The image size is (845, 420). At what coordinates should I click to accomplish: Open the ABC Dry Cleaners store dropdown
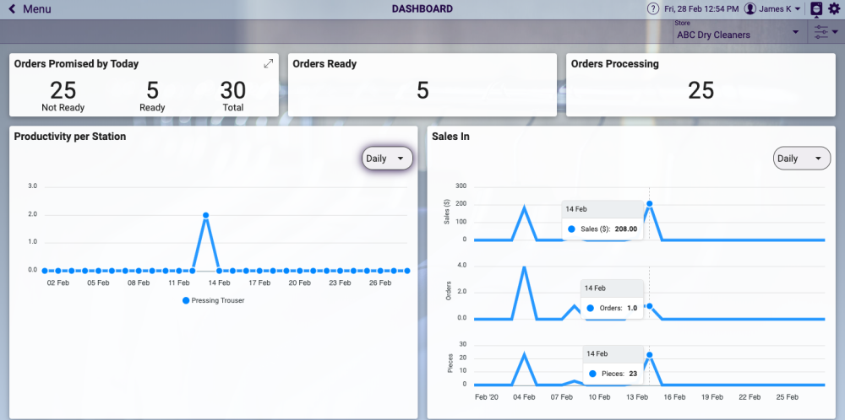click(738, 32)
